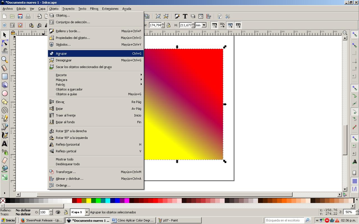Viewport: 359px width, 224px height.
Task: Open the Trayecto menu
Action: pyautogui.click(x=68, y=9)
